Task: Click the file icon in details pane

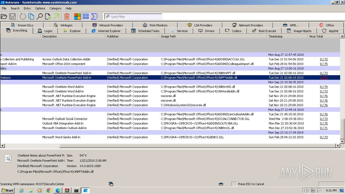Action: click(8, 159)
